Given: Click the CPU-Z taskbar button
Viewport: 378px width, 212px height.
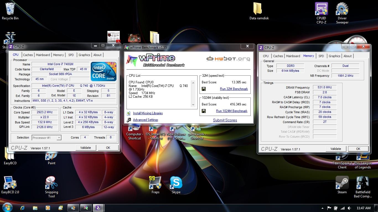Looking at the screenshot, I should tap(98, 208).
